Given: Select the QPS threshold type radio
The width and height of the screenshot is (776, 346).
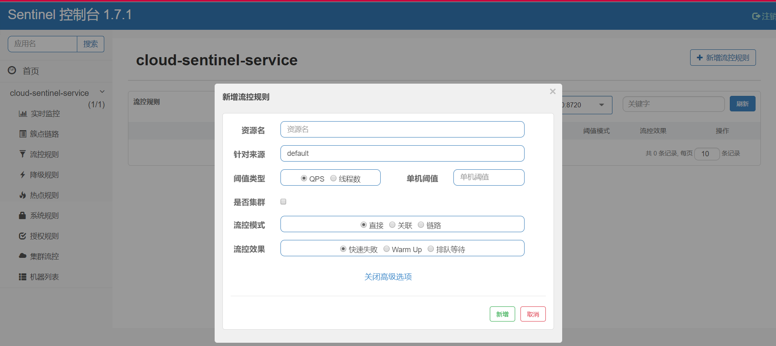Looking at the screenshot, I should (304, 178).
